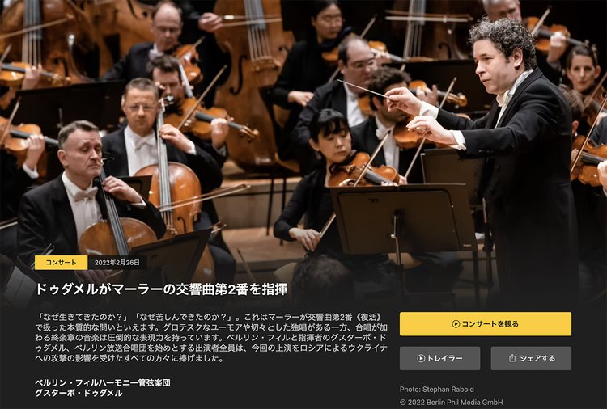This screenshot has width=607, height=409.
Task: Open the ベルリン・フィルハーモニー管弦楽団 artist link
Action: 103,382
